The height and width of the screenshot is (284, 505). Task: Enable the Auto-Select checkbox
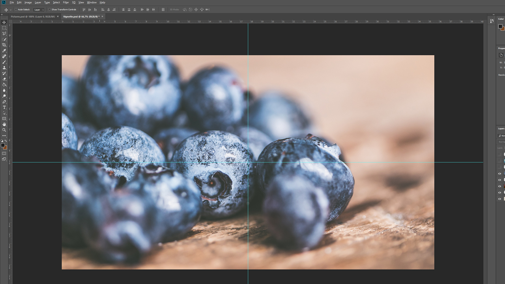16,9
